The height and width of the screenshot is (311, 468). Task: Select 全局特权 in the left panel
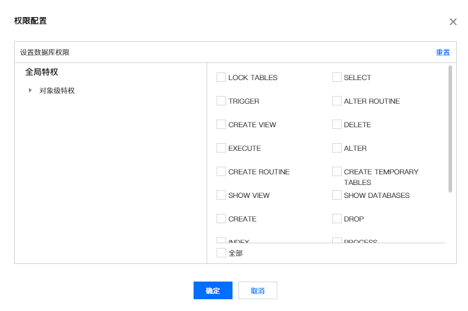[42, 72]
